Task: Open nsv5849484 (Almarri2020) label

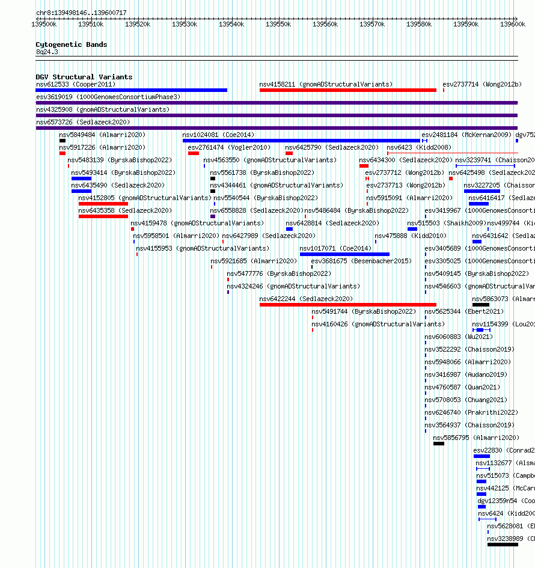Action: click(x=102, y=135)
